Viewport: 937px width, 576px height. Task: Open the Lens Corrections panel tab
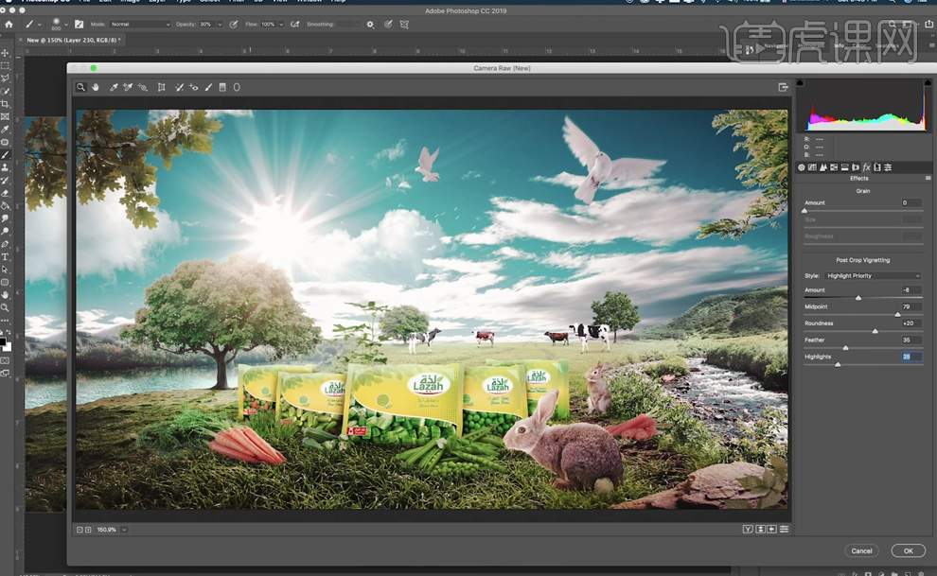coord(856,167)
